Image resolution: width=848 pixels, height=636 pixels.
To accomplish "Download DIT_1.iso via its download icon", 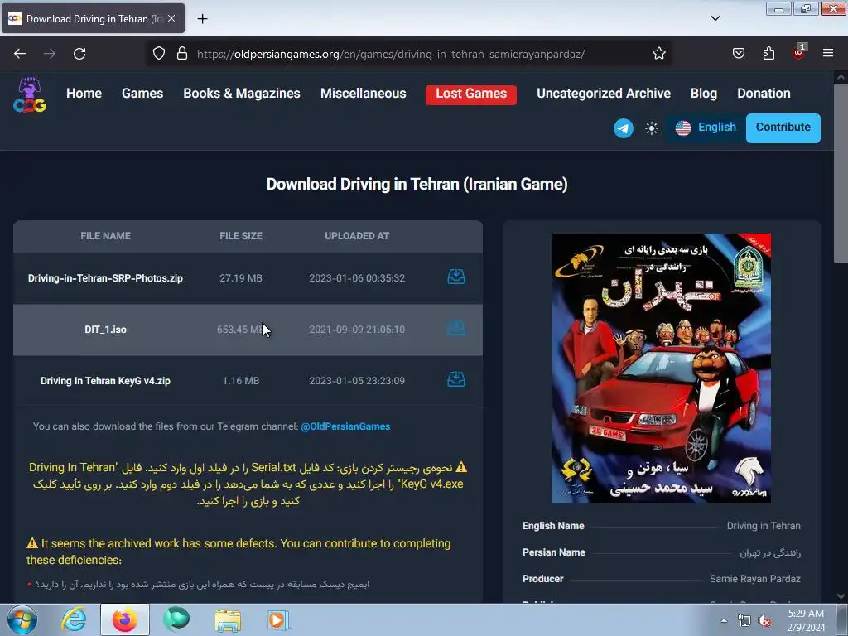I will click(456, 328).
